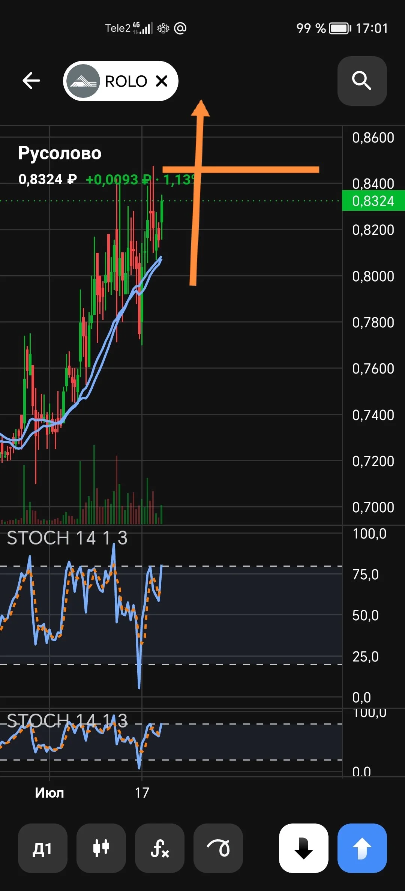
Task: Select the orange horizontal line drawing
Action: click(x=241, y=169)
